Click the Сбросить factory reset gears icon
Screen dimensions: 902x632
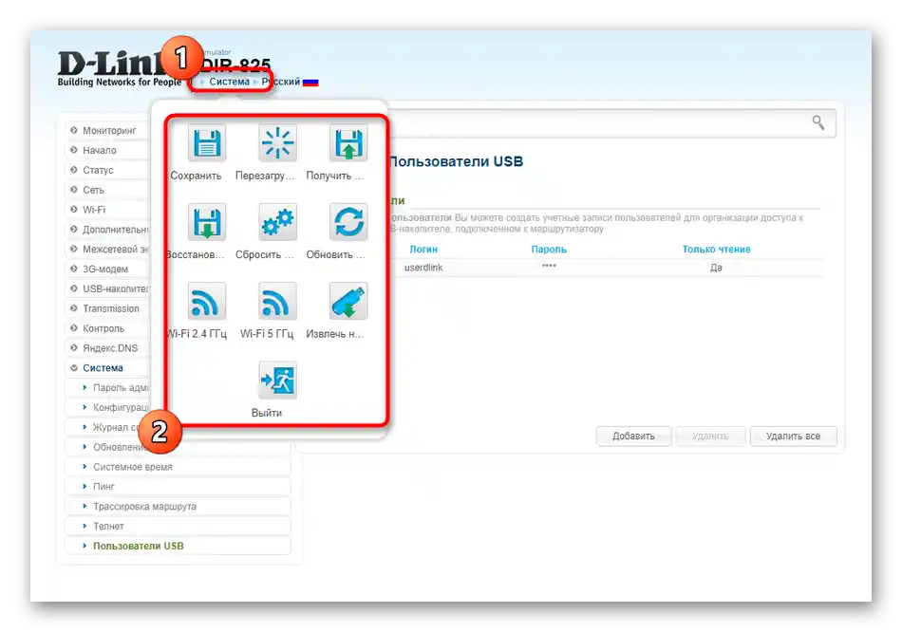(x=277, y=222)
